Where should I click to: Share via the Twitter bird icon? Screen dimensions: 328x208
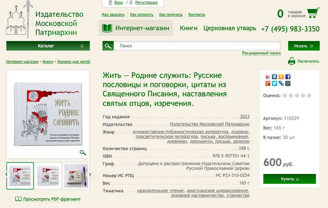(274, 83)
